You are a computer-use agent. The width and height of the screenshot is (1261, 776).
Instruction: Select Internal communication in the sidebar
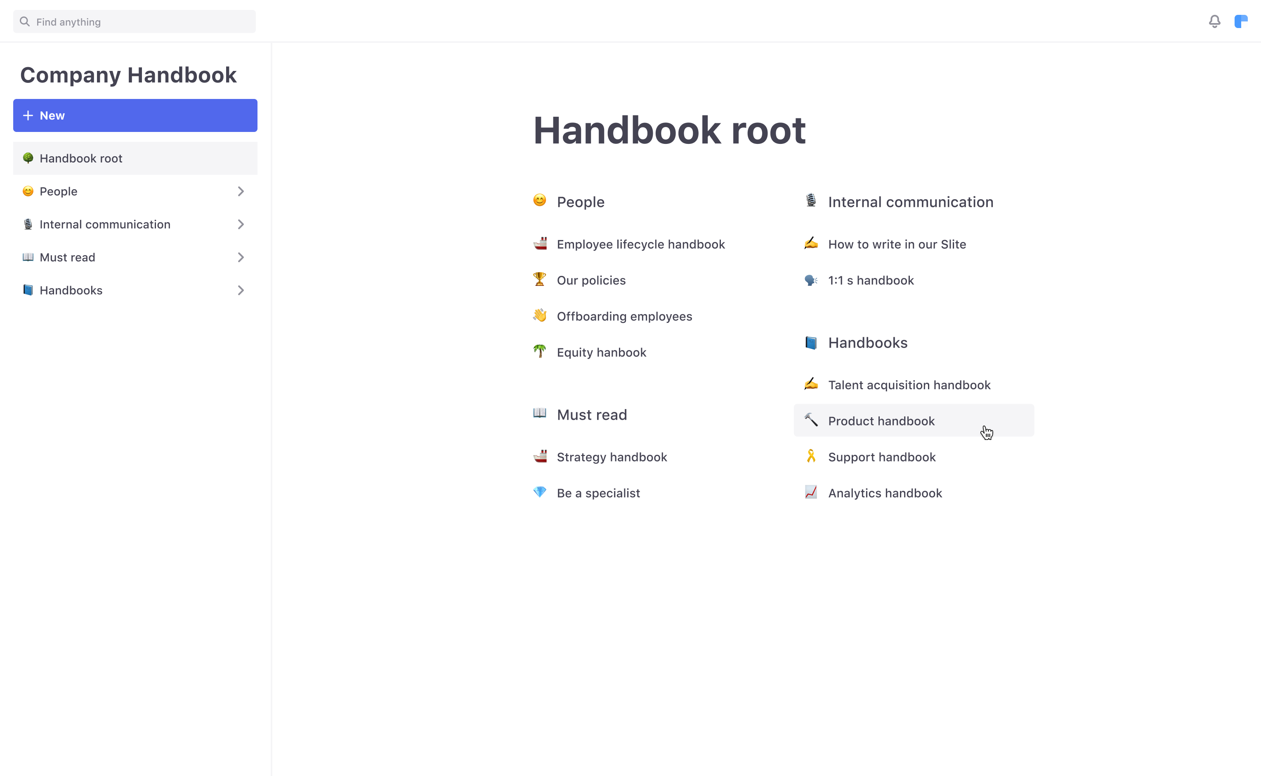[x=105, y=224]
